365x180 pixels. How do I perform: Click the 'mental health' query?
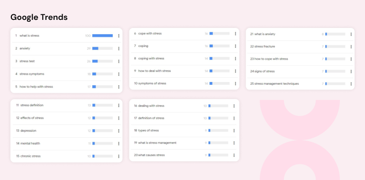pyautogui.click(x=30, y=144)
